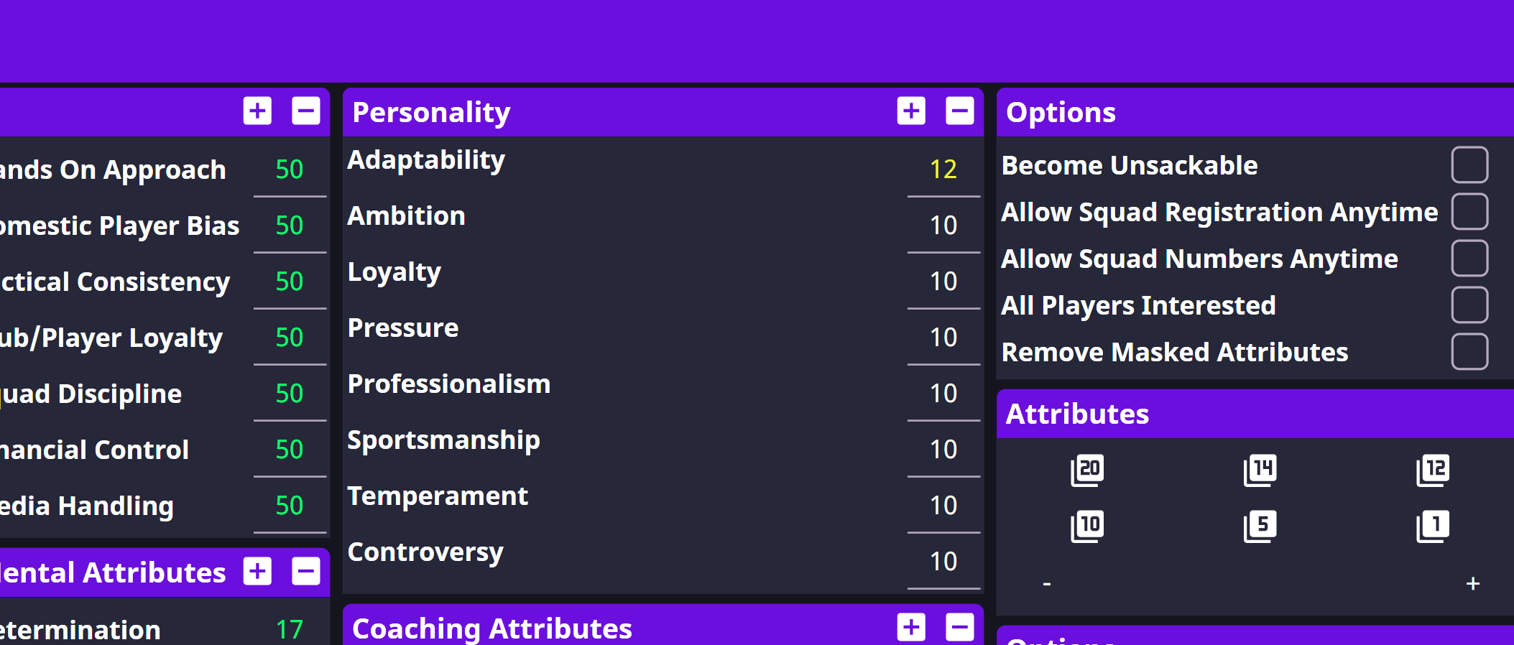Screen dimensions: 1514x645
Task: Edit the Adaptability value field
Action: [x=943, y=170]
